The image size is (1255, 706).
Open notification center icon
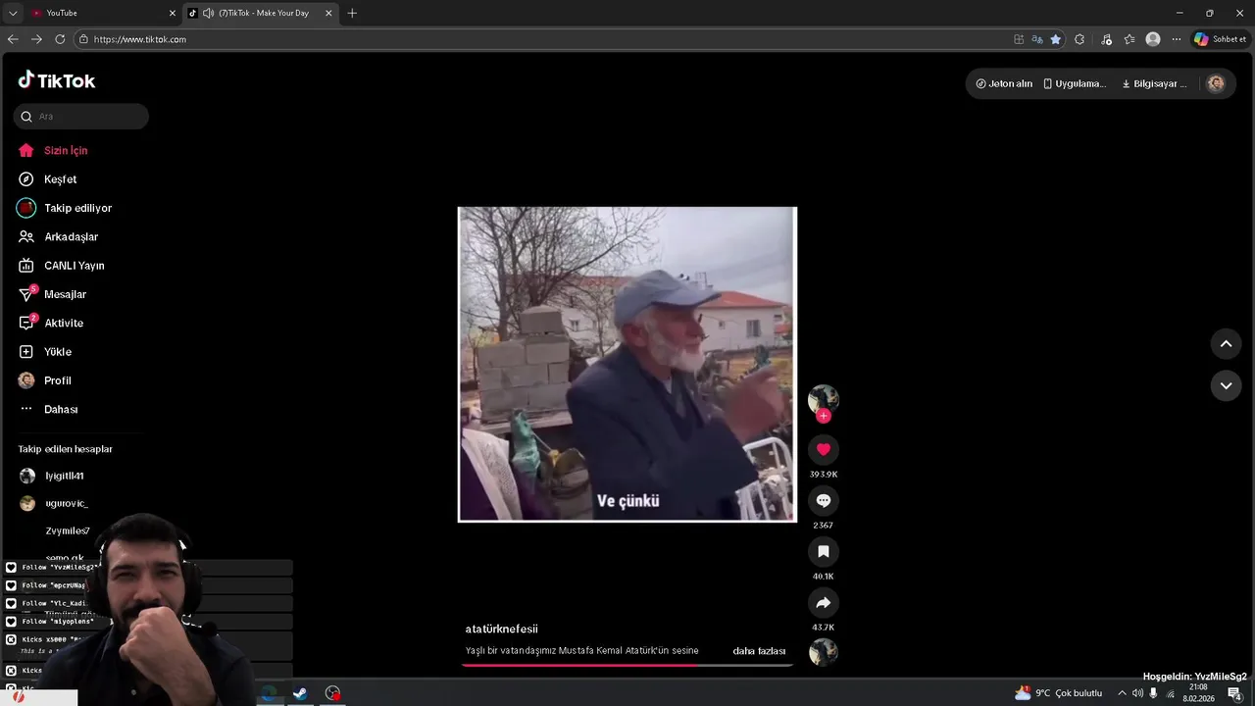pyautogui.click(x=1235, y=693)
